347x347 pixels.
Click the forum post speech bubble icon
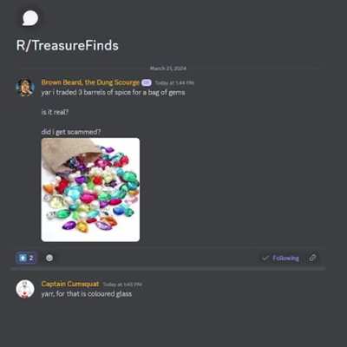30,18
